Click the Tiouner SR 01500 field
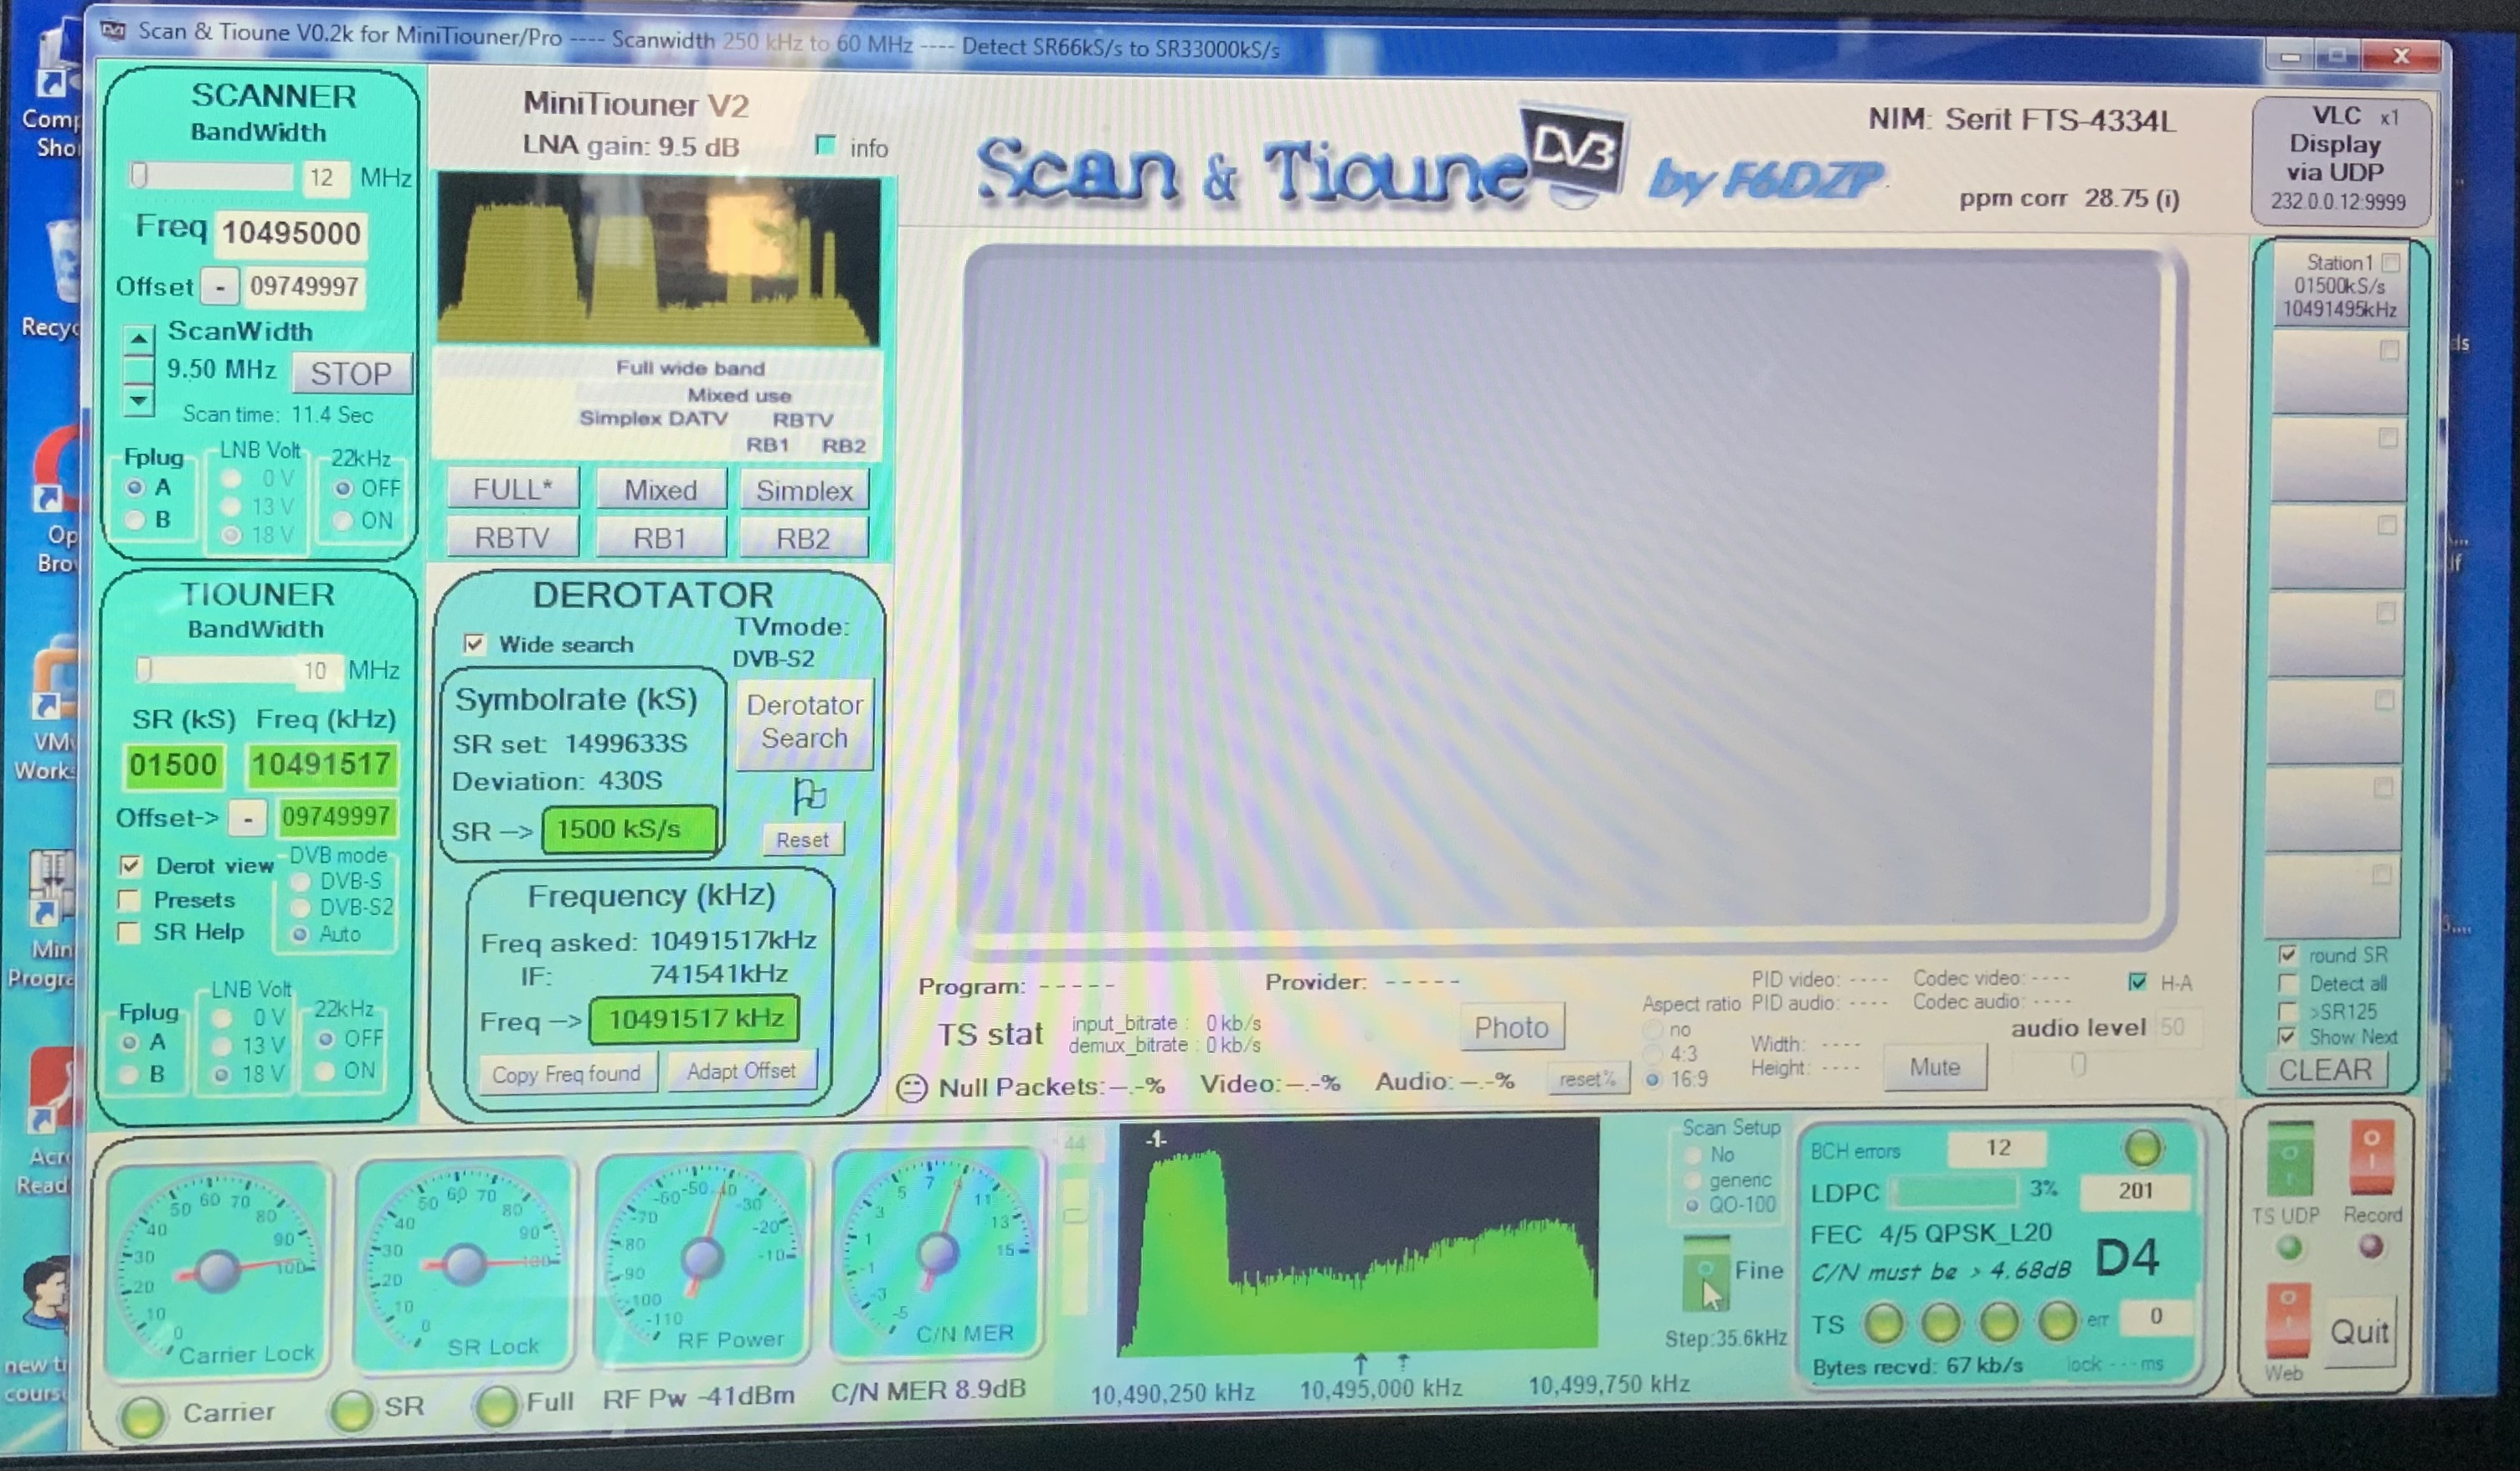This screenshot has width=2520, height=1471. pos(173,765)
